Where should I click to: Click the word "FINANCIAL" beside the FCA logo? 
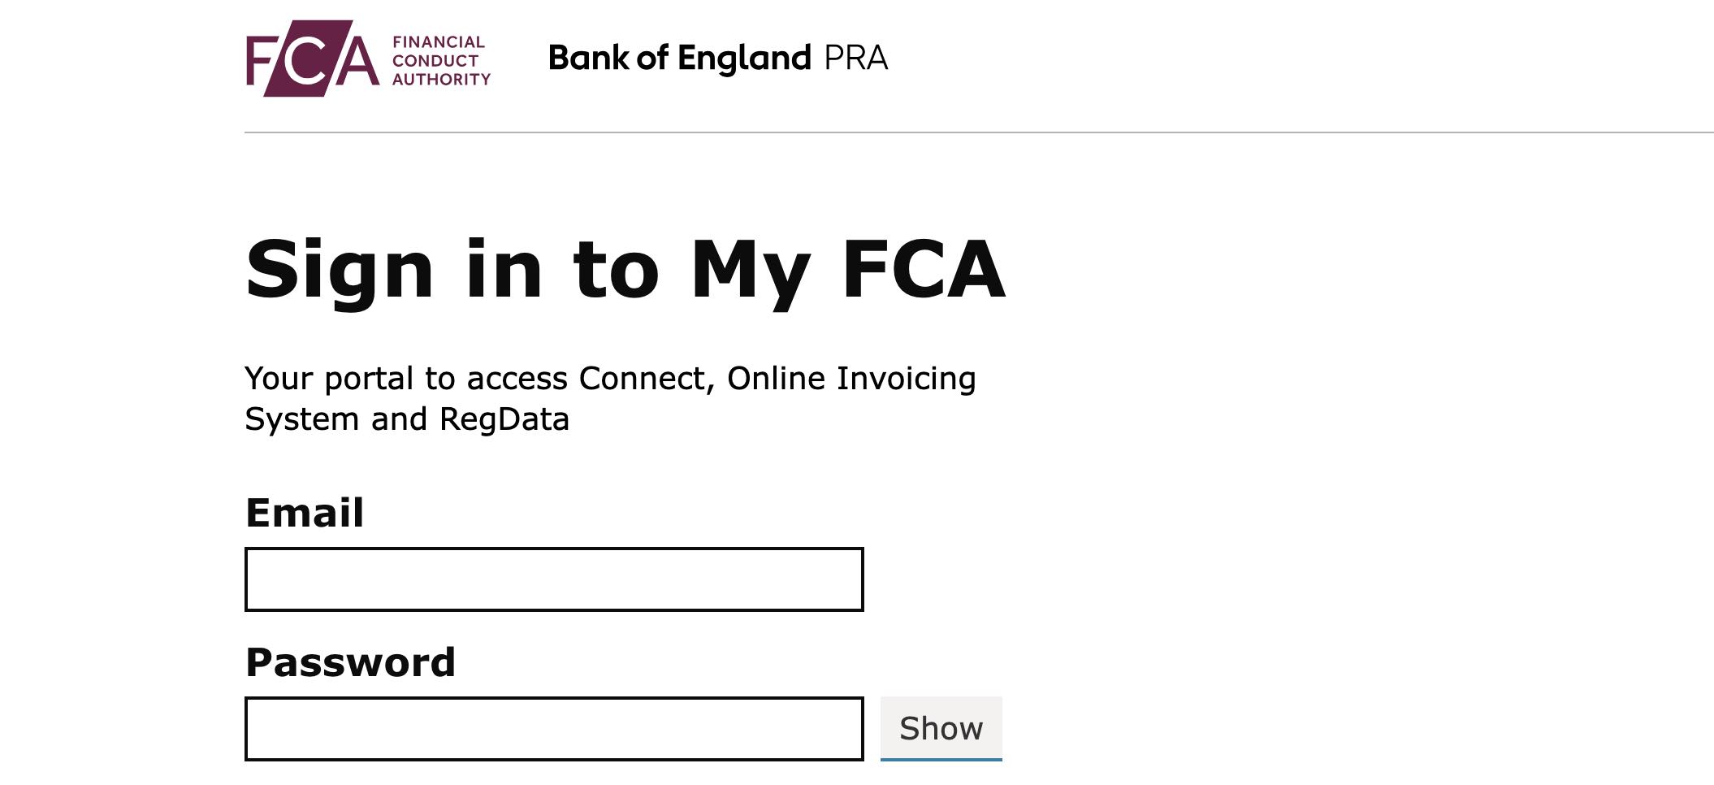439,42
